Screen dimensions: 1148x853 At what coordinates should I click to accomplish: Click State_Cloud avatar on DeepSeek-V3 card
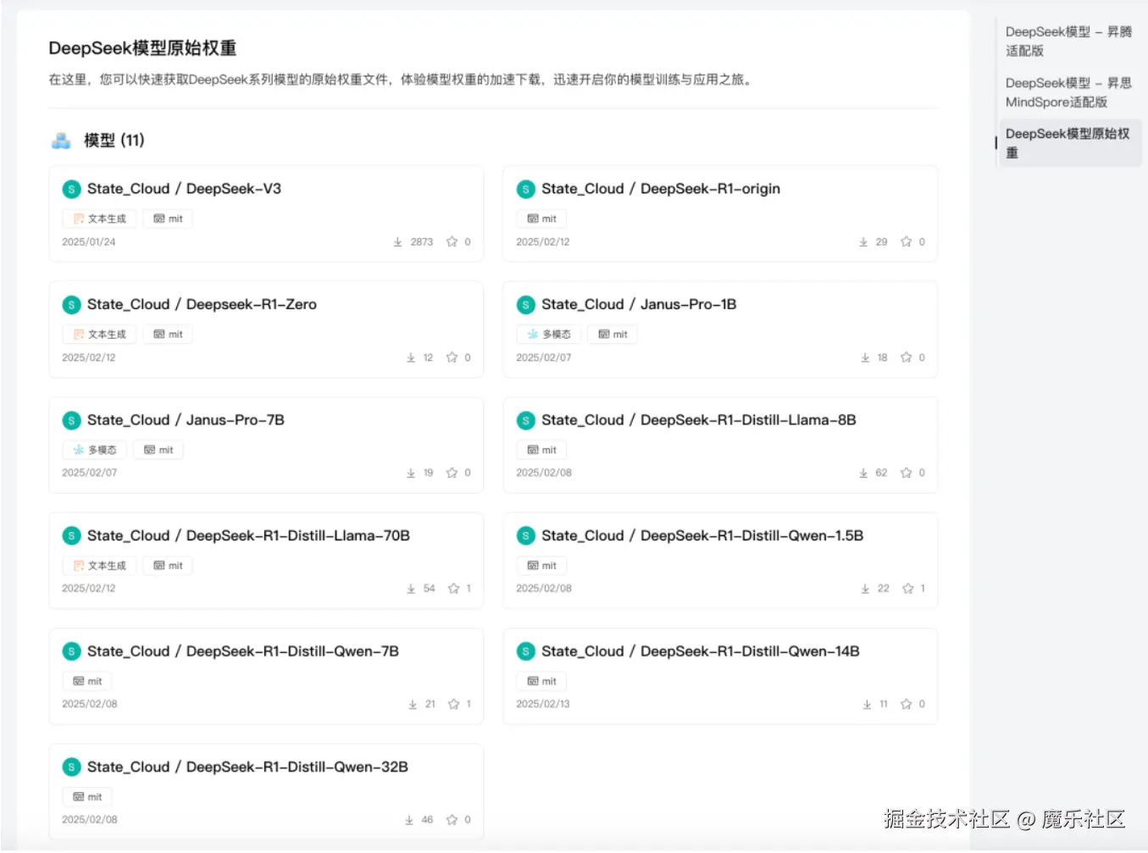[71, 189]
